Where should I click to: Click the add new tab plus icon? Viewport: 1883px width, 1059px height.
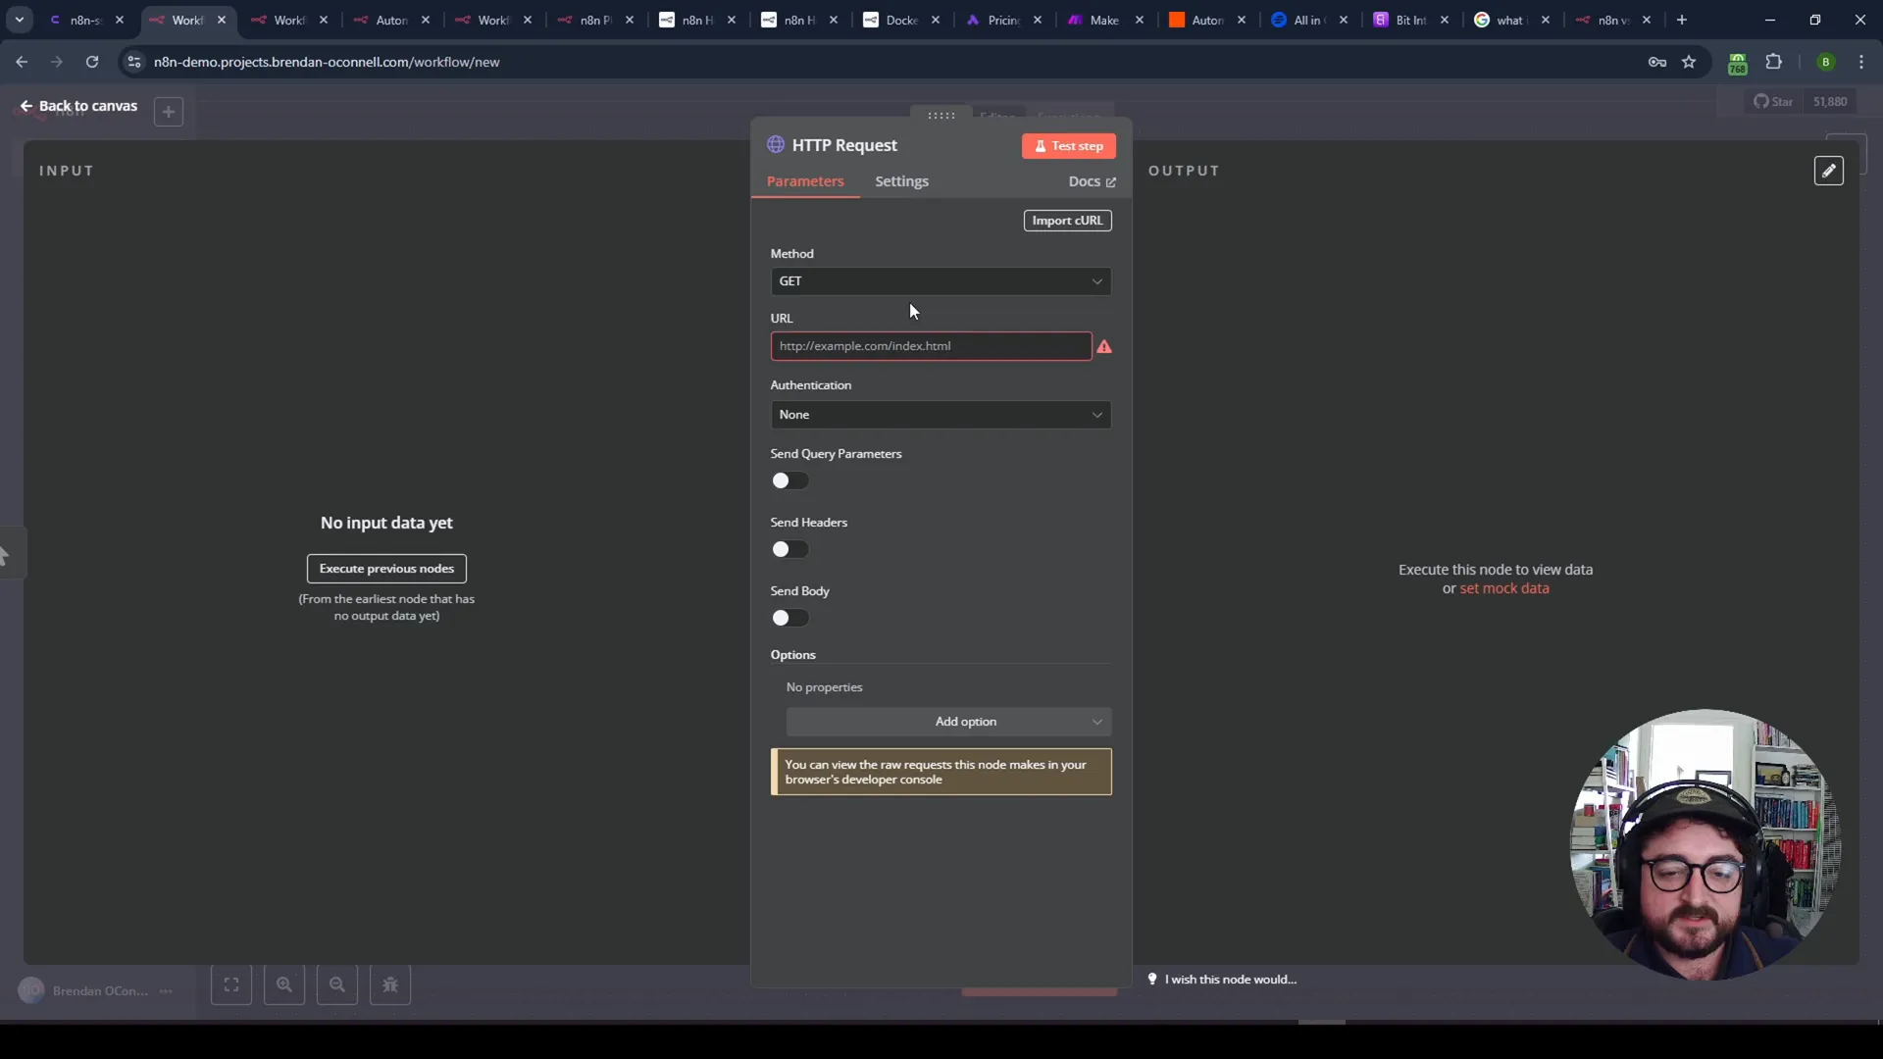[1681, 20]
